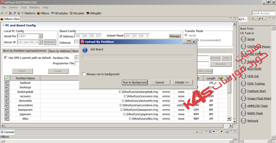This screenshot has height=143, width=276.
Task: Open the Server IP dropdown
Action: tap(40, 42)
